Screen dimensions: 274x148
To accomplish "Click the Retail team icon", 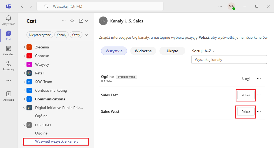I will pos(29,73).
